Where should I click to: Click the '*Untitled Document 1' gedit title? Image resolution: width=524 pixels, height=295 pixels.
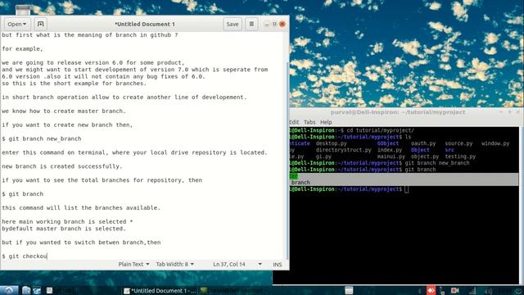tap(145, 24)
